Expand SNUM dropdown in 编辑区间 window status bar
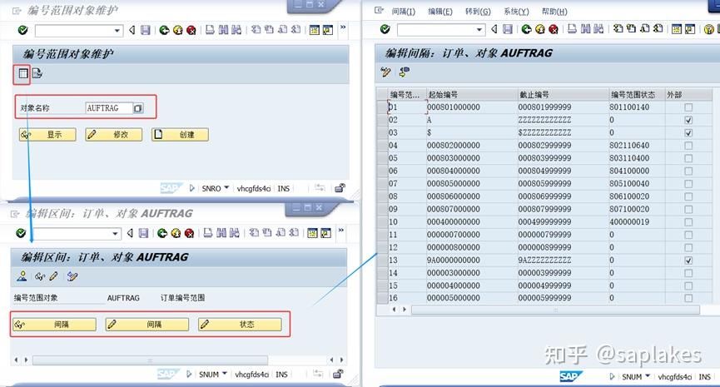 pyautogui.click(x=225, y=374)
